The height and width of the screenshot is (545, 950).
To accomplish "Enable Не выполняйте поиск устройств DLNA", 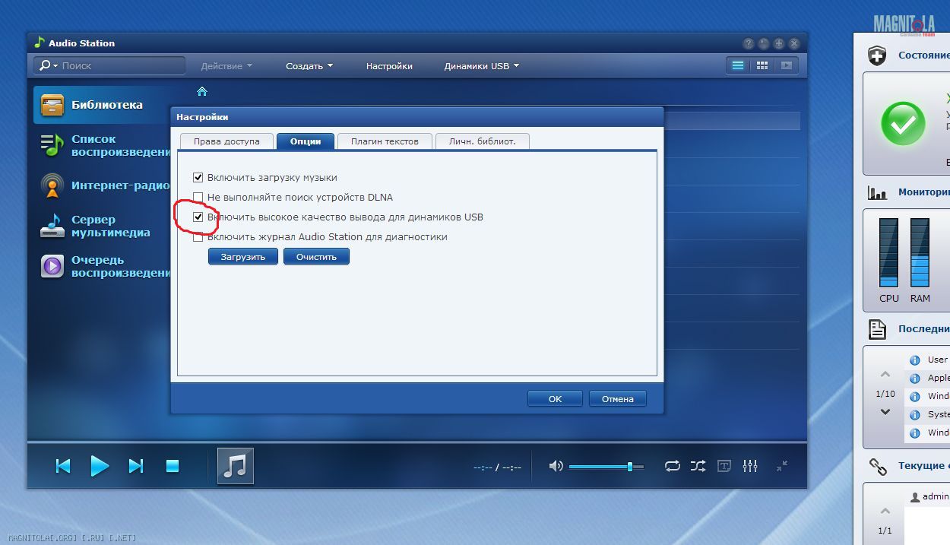I will (x=198, y=197).
